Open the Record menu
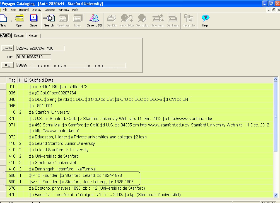The height and width of the screenshot is (203, 280). (x=24, y=10)
